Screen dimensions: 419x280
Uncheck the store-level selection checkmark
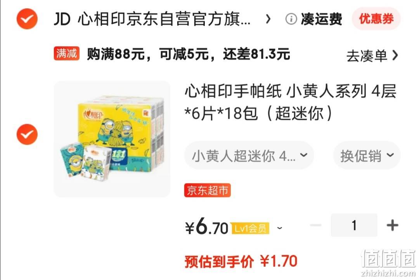tap(27, 19)
